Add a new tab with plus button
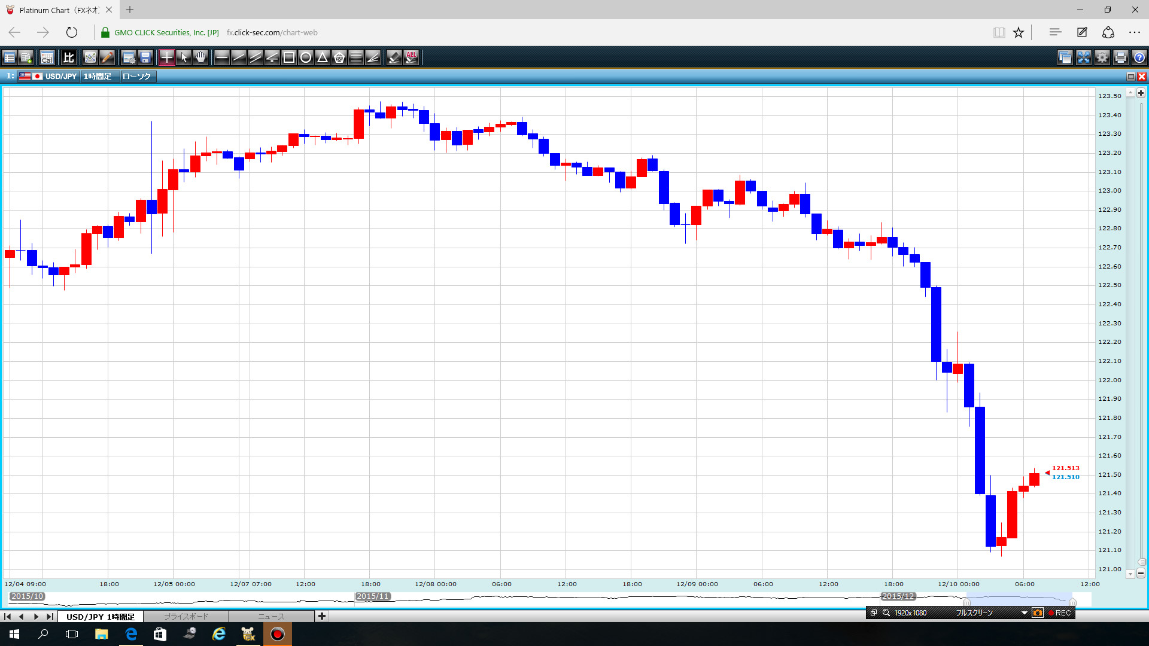Screen dimensions: 1149x646 322,616
